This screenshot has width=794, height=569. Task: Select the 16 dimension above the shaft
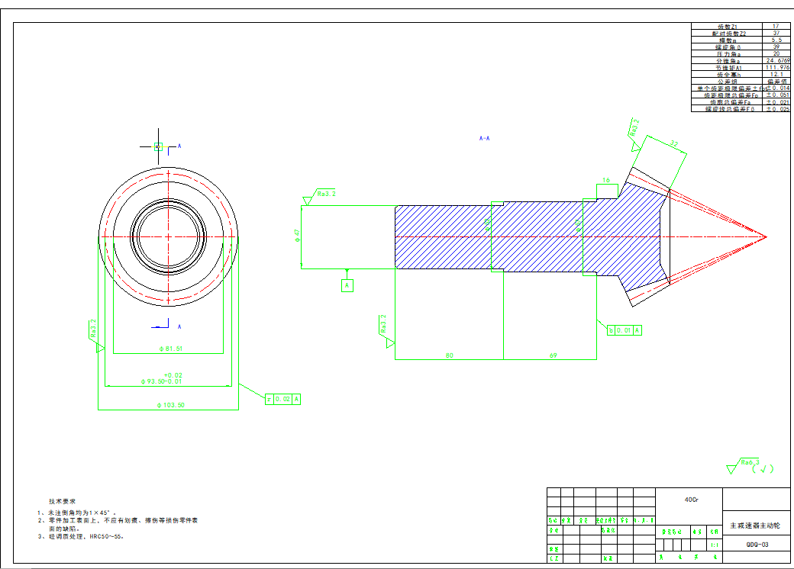606,181
